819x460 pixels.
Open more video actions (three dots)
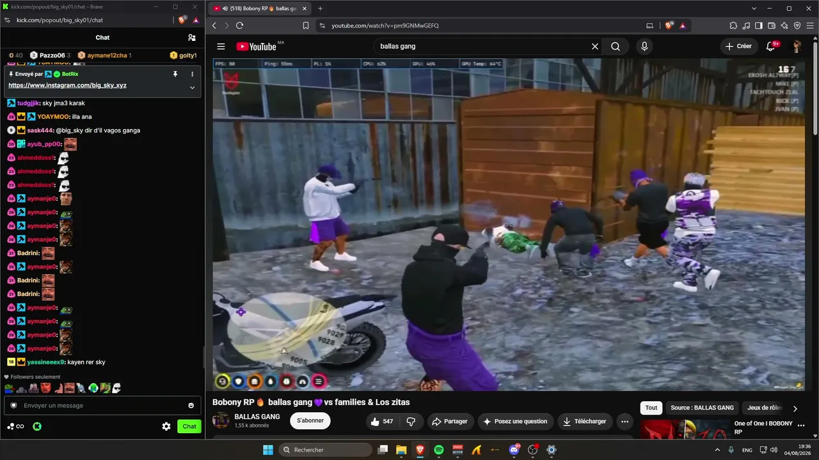[624, 422]
